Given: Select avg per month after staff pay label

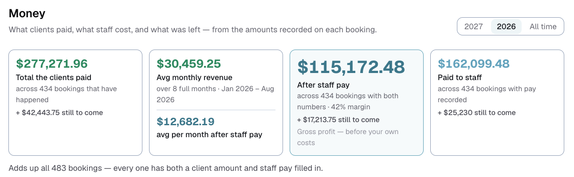Looking at the screenshot, I should coord(209,135).
